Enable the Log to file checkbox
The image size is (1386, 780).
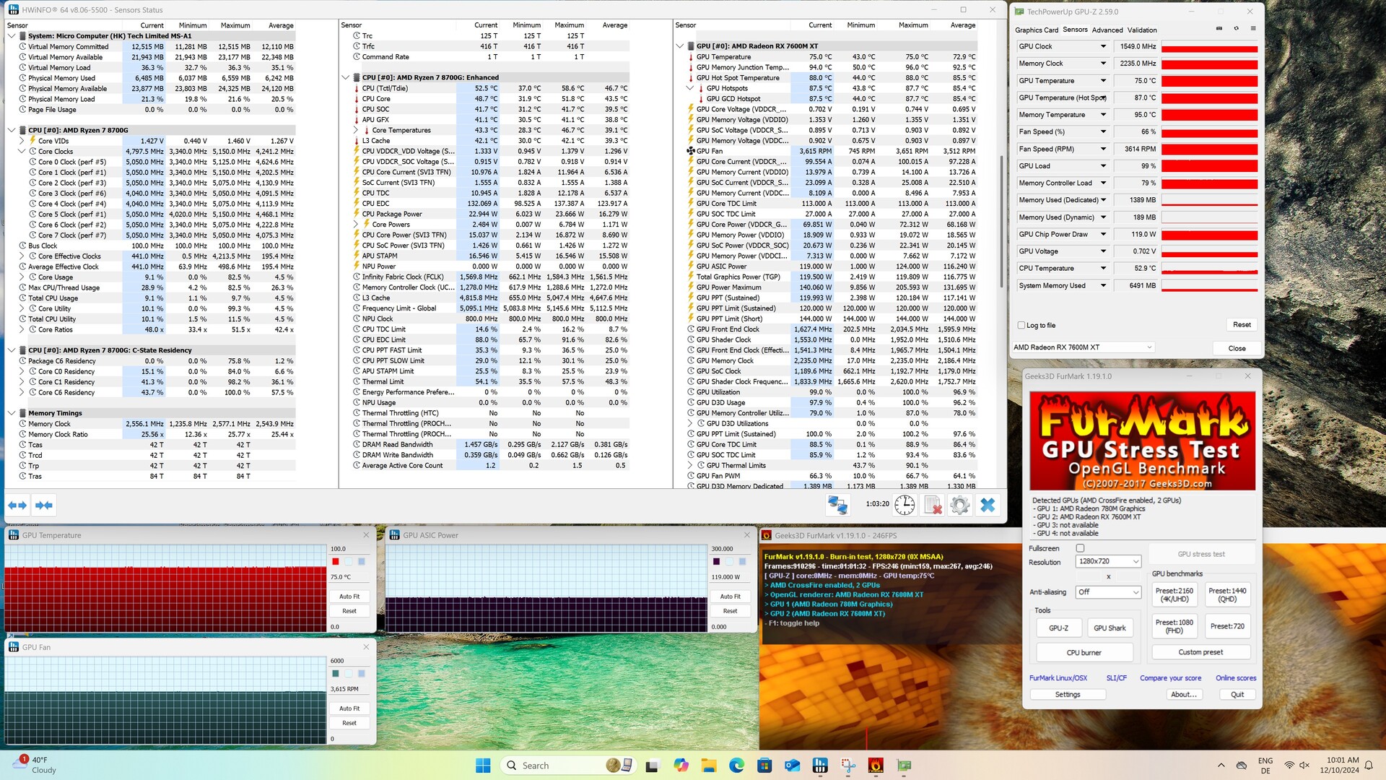tap(1021, 325)
